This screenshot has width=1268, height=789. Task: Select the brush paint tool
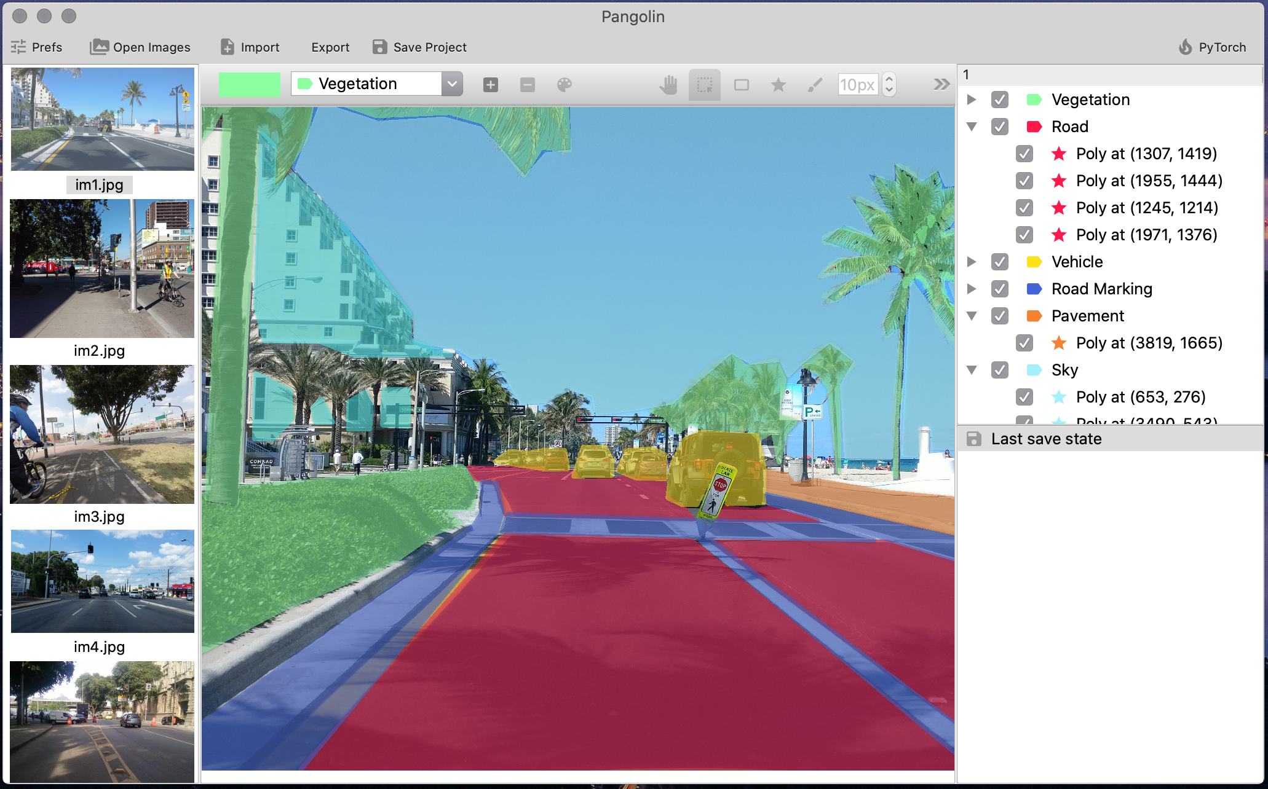pyautogui.click(x=815, y=85)
